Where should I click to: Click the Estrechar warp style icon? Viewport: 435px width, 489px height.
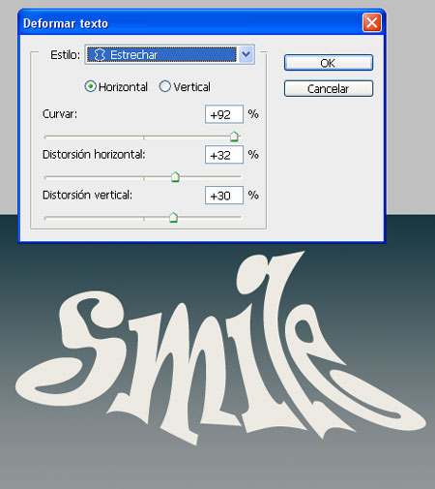(100, 54)
